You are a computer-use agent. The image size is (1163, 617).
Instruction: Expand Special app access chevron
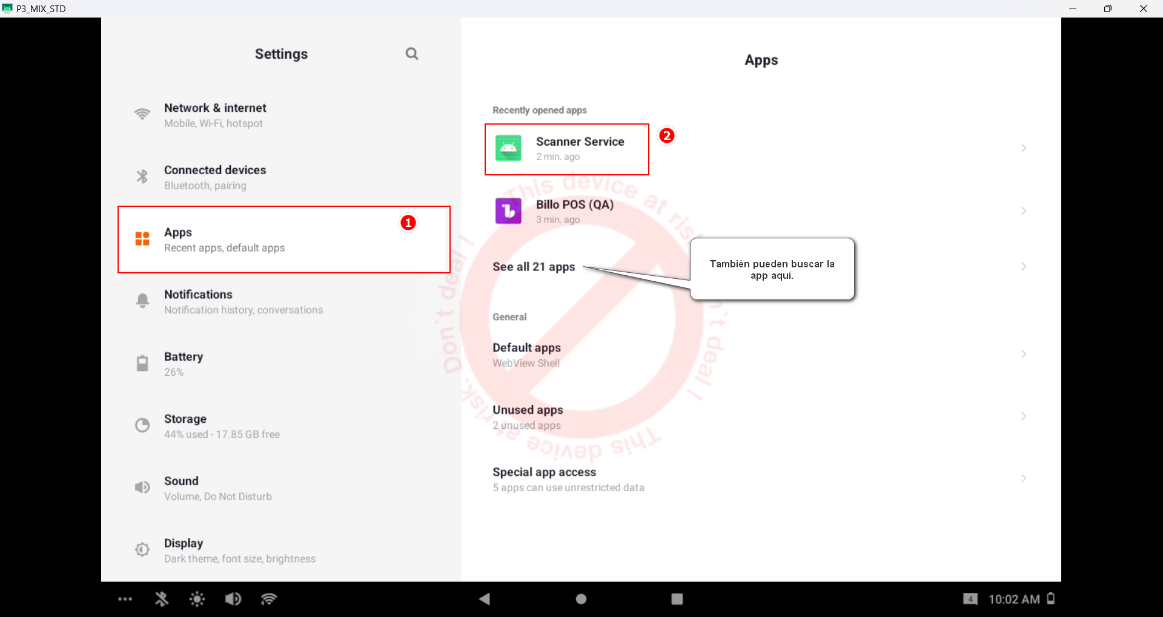coord(1023,478)
